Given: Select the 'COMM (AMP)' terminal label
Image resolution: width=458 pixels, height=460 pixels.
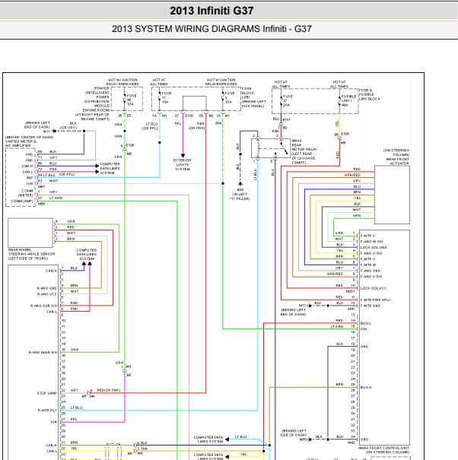Looking at the screenshot, I should pos(22,201).
